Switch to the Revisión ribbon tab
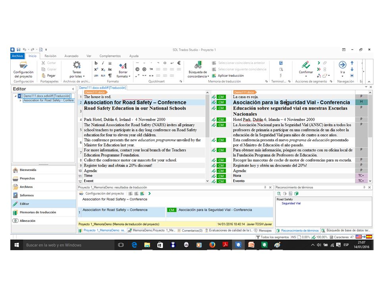This screenshot has width=381, height=285. point(50,56)
